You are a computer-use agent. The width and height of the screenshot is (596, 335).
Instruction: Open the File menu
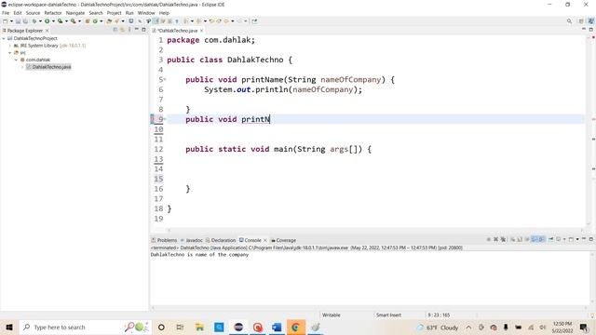click(6, 13)
